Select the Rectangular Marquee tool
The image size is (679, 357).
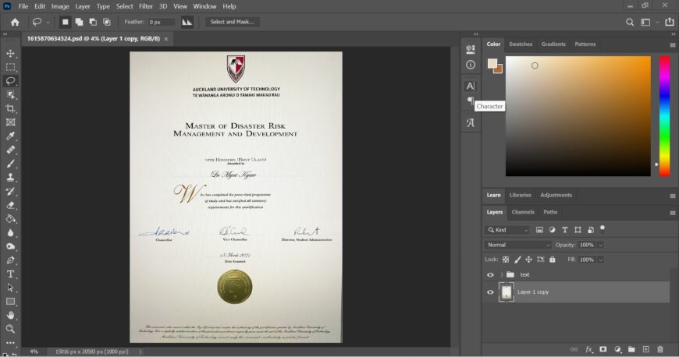[10, 67]
